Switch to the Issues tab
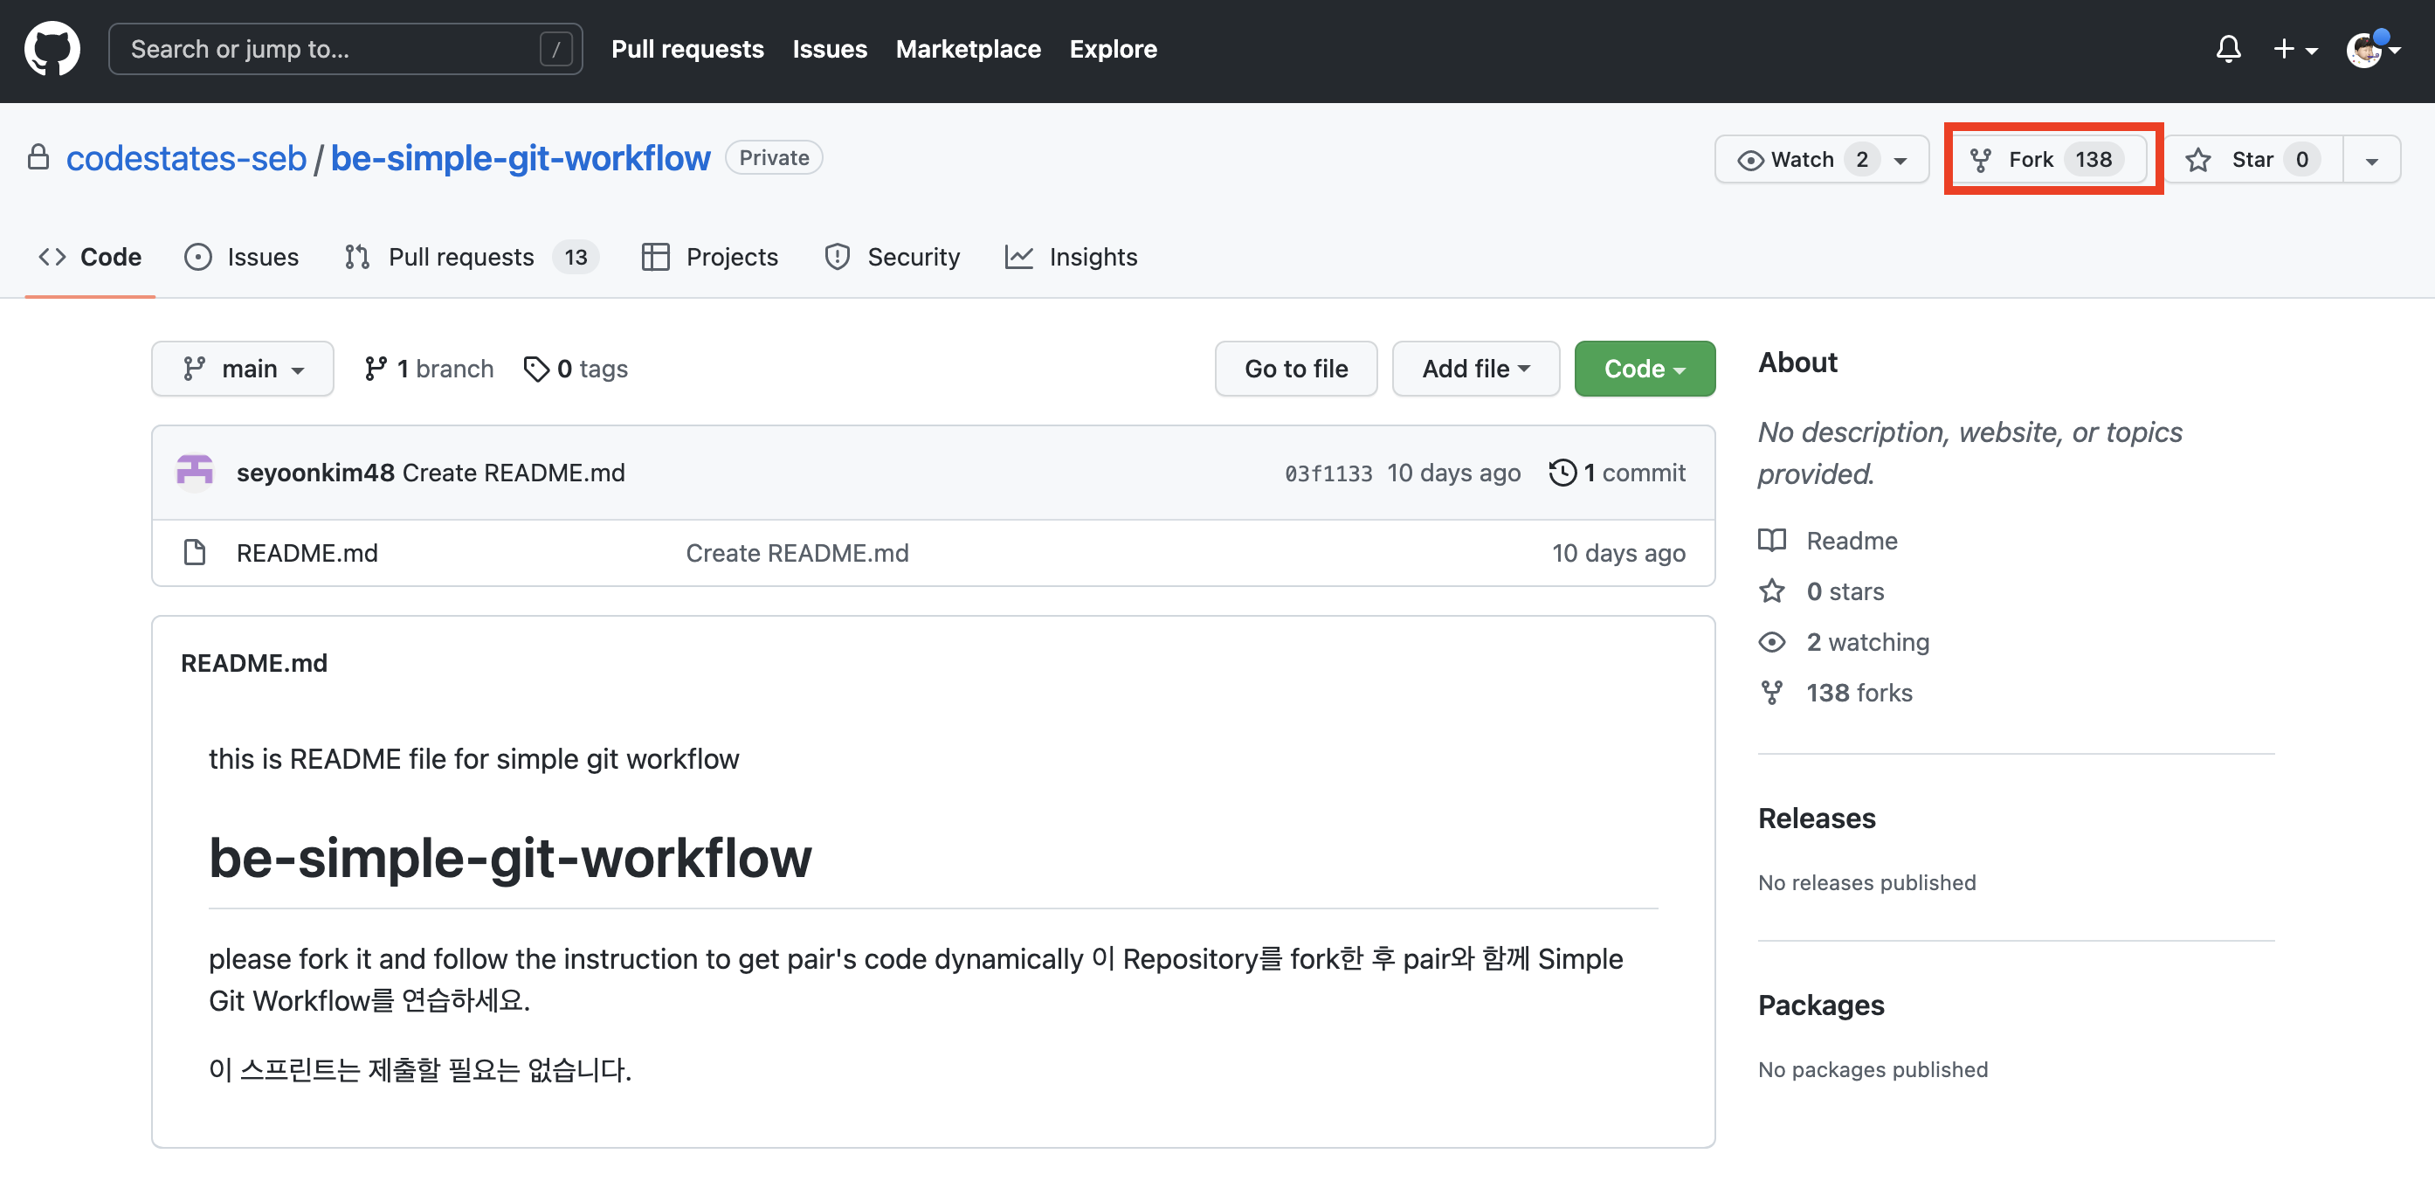This screenshot has height=1202, width=2435. [242, 257]
